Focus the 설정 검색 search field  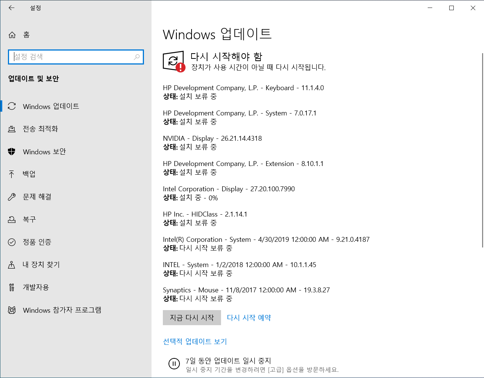point(76,57)
